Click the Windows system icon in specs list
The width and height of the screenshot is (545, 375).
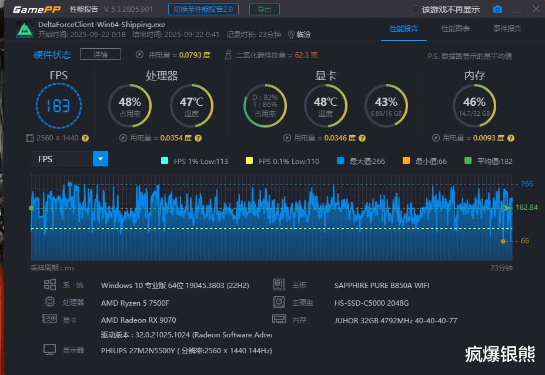50,284
